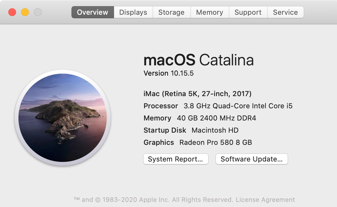Switch to the Memory tab
This screenshot has height=207, width=337.
tap(210, 12)
